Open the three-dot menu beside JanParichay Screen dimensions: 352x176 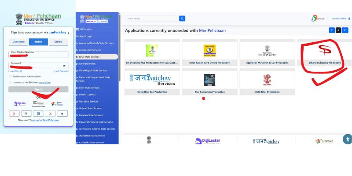[69, 33]
